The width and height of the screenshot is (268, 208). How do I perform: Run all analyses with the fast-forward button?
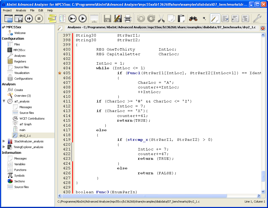[x=29, y=18]
